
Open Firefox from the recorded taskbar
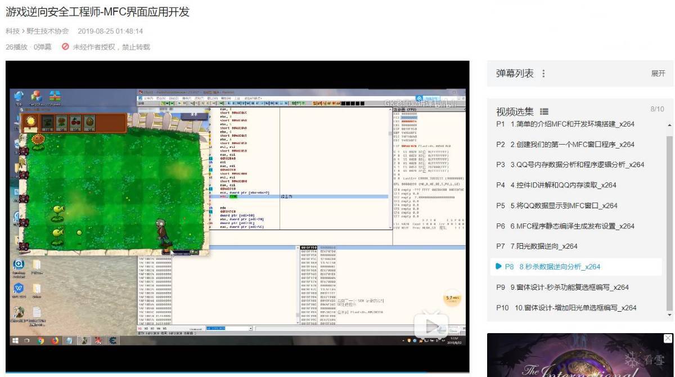pyautogui.click(x=55, y=340)
